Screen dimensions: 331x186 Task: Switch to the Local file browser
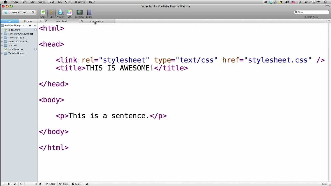click(9, 21)
